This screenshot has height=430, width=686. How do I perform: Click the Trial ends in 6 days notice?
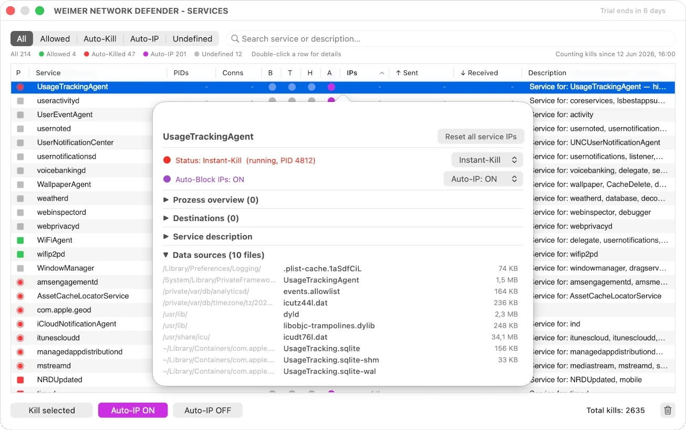click(x=633, y=11)
